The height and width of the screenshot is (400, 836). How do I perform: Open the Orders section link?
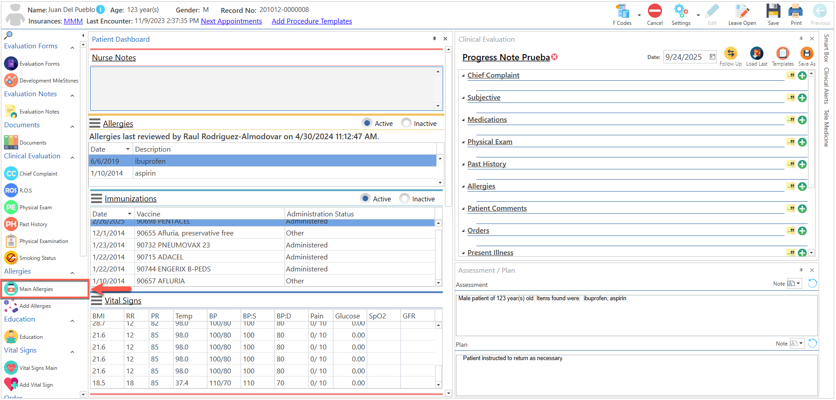tap(478, 231)
